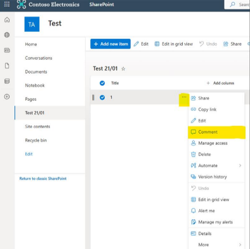Expand the Automate submenu arrow
The height and width of the screenshot is (249, 250).
pyautogui.click(x=240, y=165)
